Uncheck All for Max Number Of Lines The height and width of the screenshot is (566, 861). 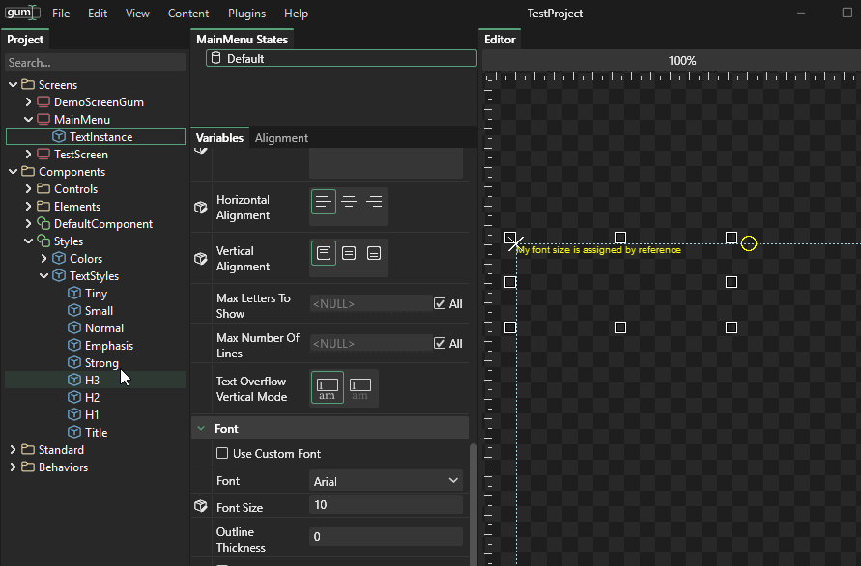(441, 343)
